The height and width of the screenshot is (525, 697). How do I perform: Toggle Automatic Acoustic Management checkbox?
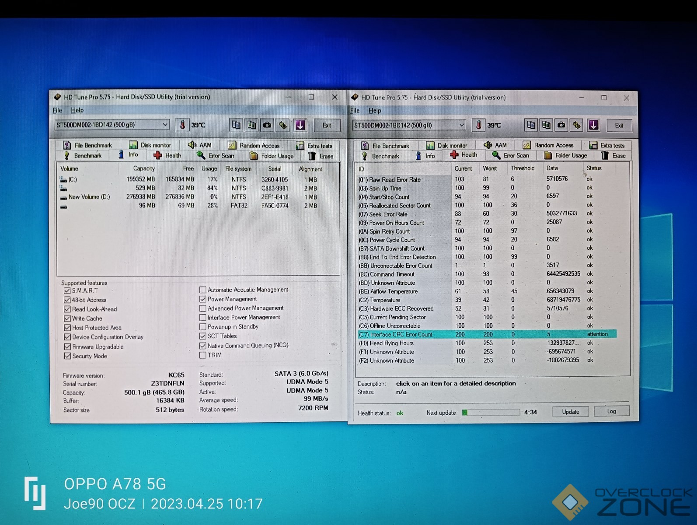pyautogui.click(x=202, y=290)
